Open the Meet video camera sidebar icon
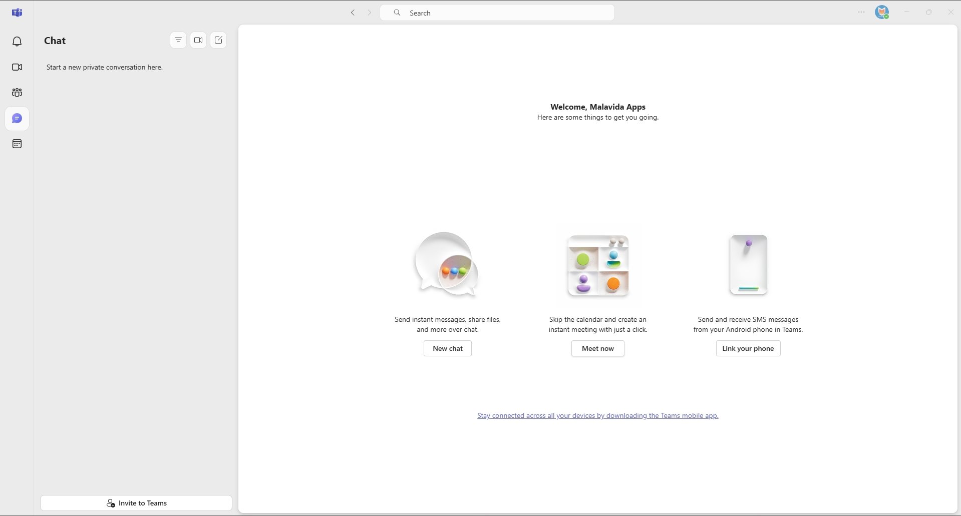Viewport: 961px width, 516px height. coord(17,67)
